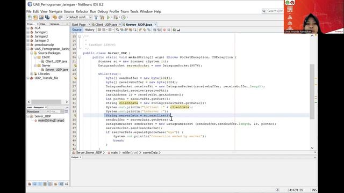The width and height of the screenshot is (344, 193).
Task: Select Client_UDP.java in the project tree
Action: coord(56,61)
